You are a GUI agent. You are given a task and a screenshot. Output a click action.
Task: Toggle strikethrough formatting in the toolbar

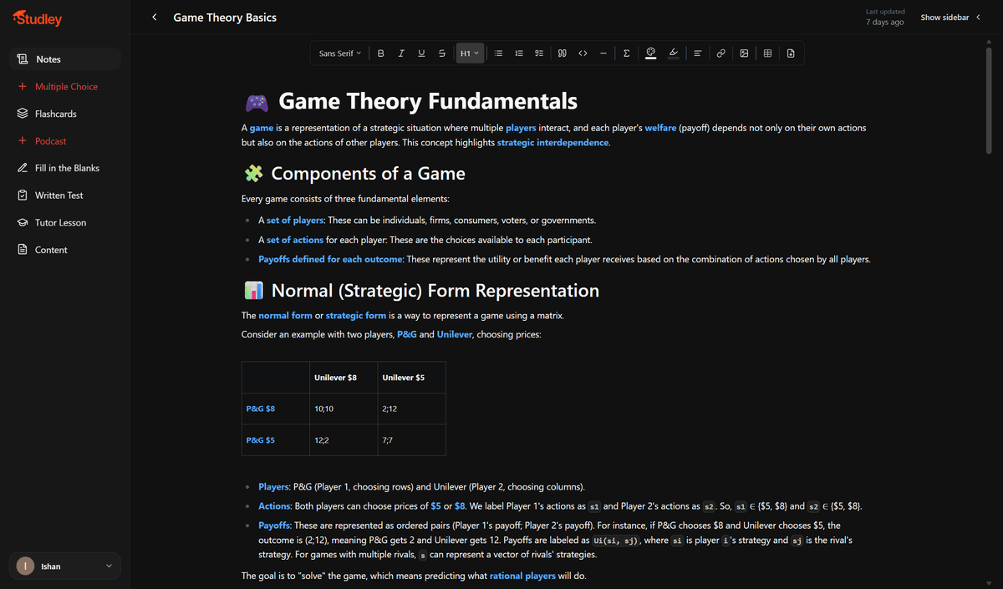pyautogui.click(x=441, y=53)
